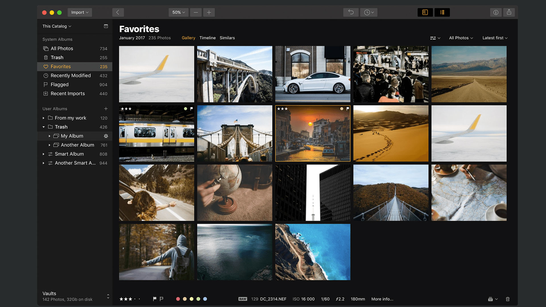
Task: Click the zoom in plus button
Action: [x=209, y=12]
